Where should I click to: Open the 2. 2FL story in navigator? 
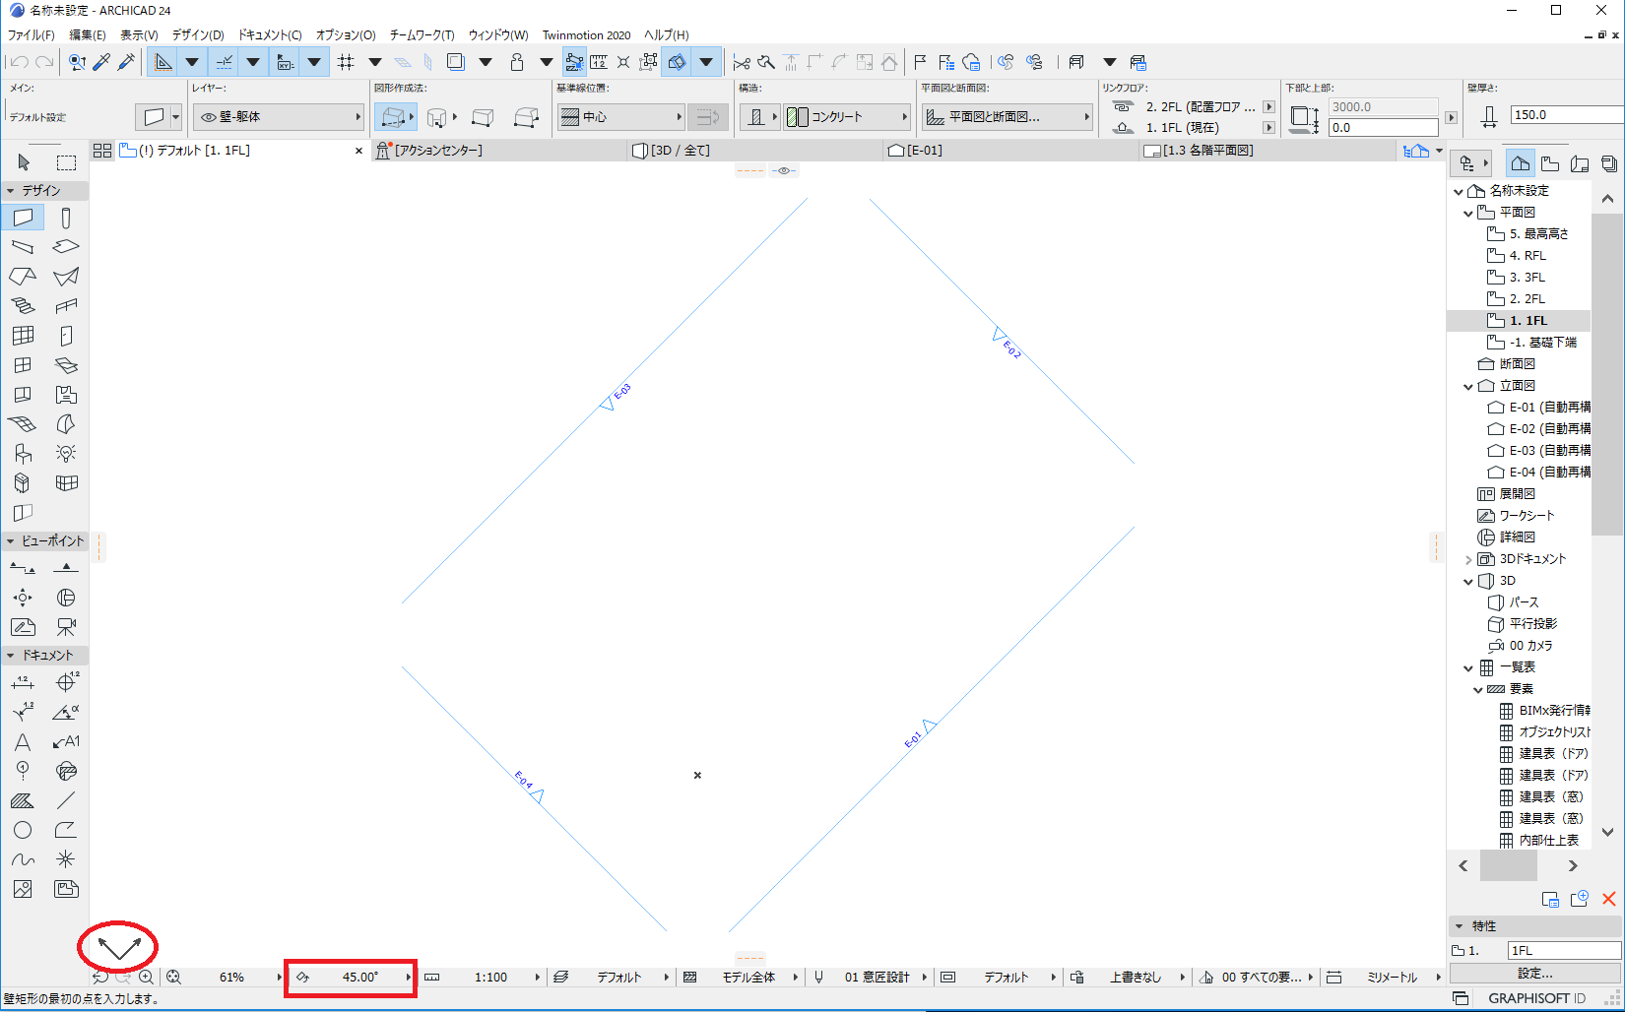pos(1527,298)
